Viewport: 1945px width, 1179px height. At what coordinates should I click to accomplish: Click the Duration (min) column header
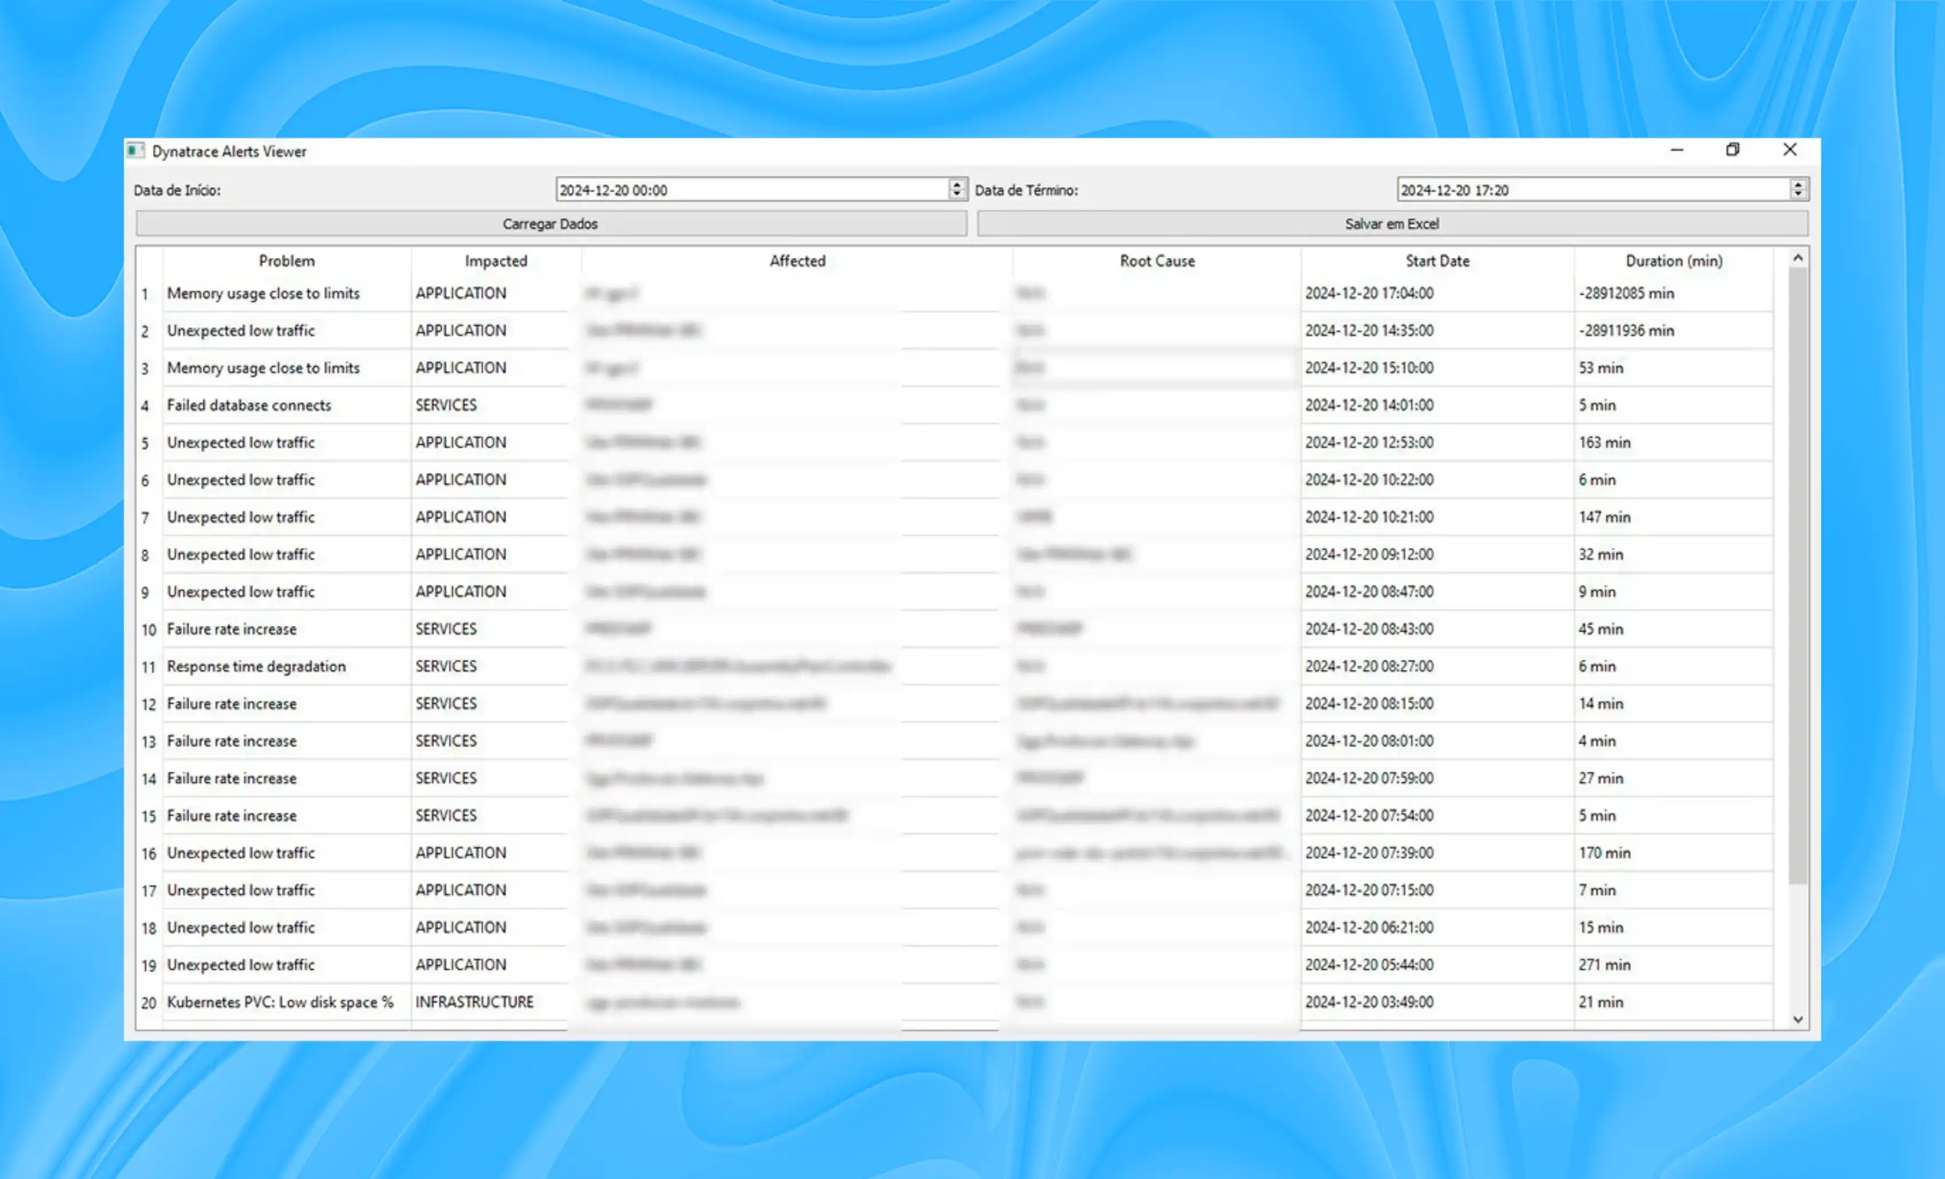click(x=1673, y=261)
